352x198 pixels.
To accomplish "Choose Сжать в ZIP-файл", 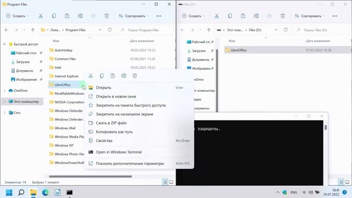I will tap(139, 123).
